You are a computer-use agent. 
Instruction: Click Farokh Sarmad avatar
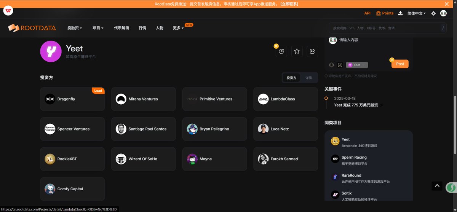[263, 159]
